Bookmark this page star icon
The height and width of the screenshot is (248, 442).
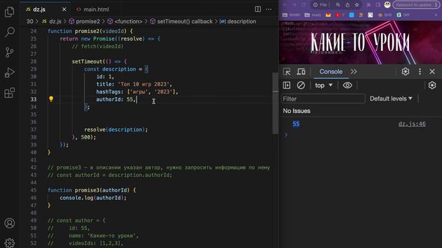(x=357, y=5)
